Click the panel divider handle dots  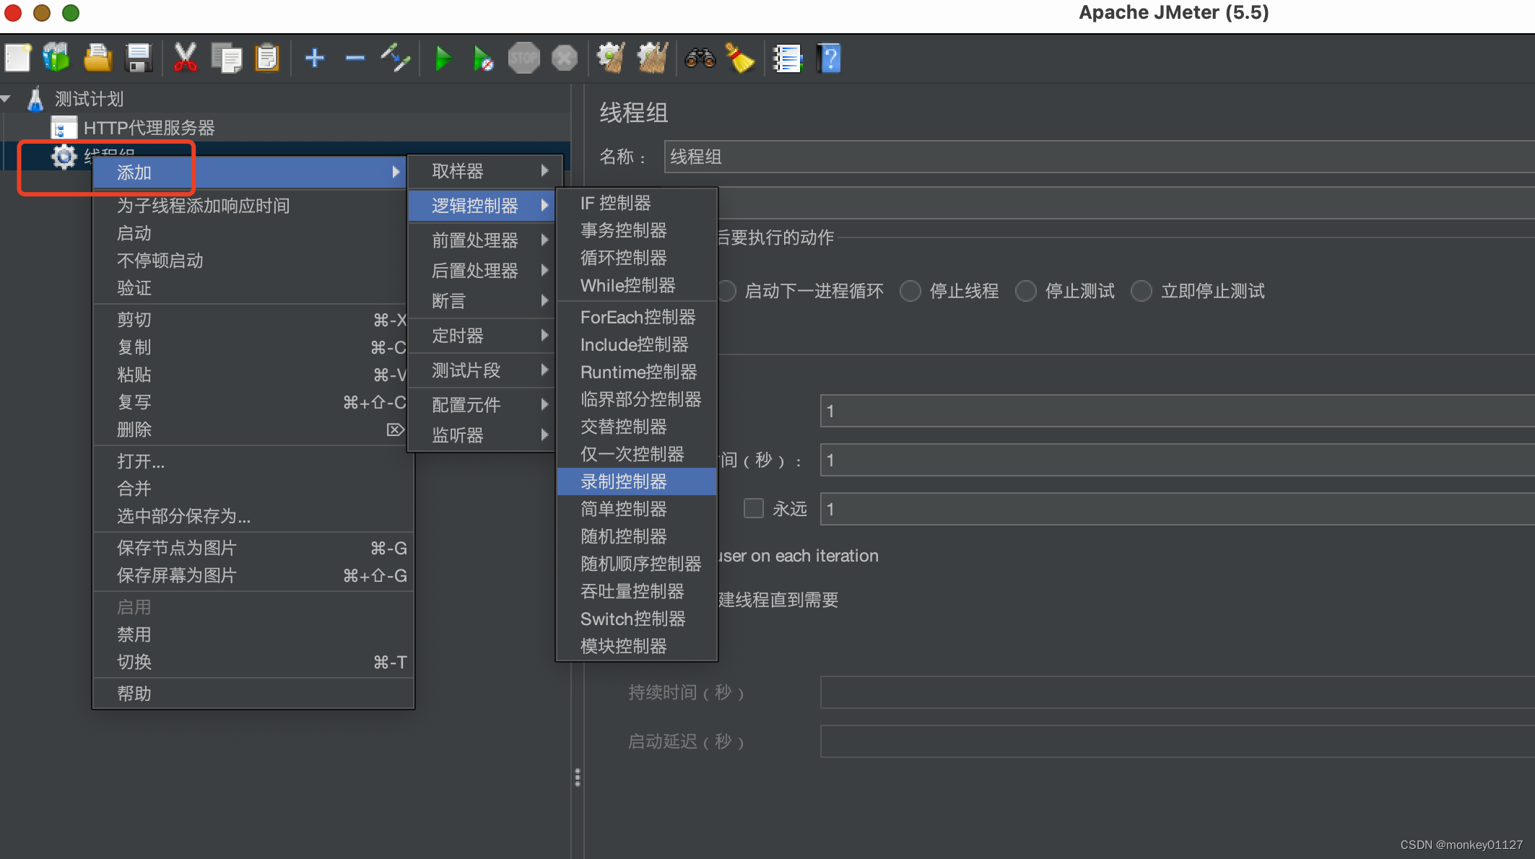pos(577,777)
